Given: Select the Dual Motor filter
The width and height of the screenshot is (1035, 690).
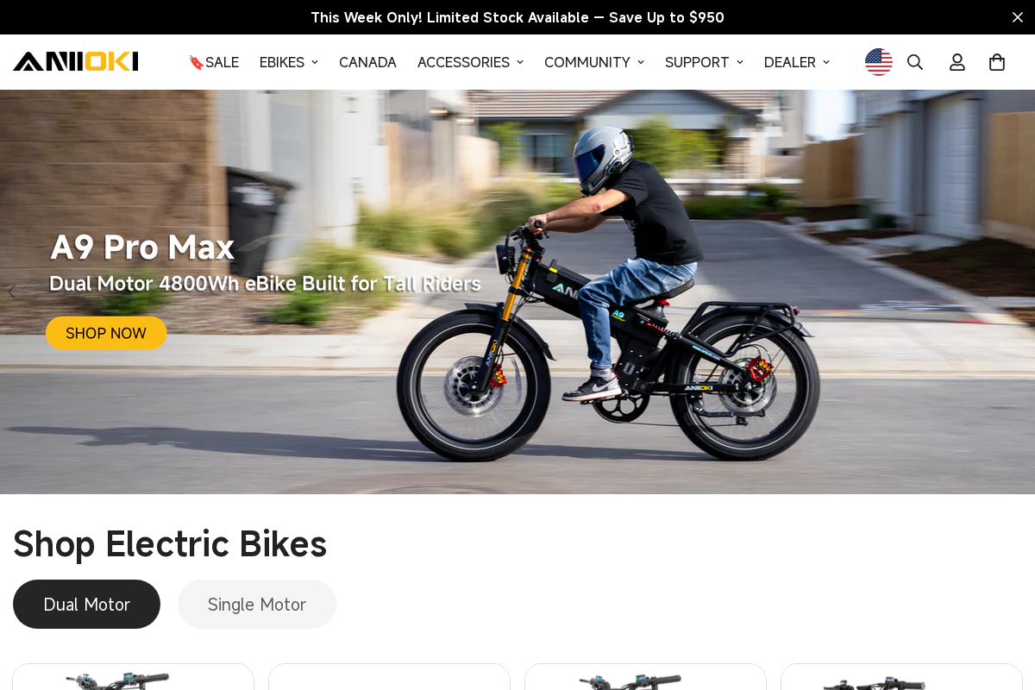Looking at the screenshot, I should click(86, 604).
